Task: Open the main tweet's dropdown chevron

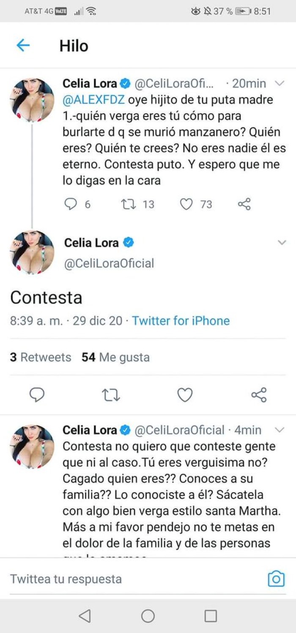Action: click(281, 242)
